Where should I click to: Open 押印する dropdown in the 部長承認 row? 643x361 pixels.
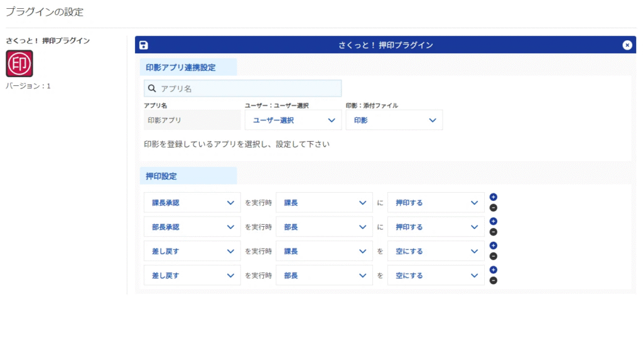click(436, 227)
